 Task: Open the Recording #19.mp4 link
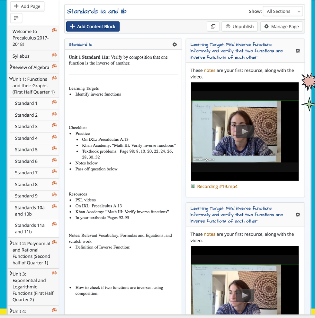pyautogui.click(x=217, y=186)
